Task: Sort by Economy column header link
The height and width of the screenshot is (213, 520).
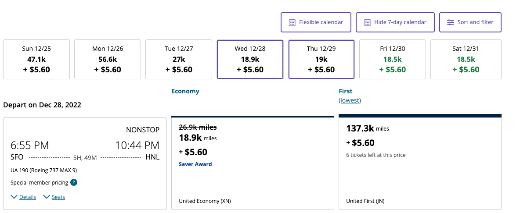Action: 185,91
